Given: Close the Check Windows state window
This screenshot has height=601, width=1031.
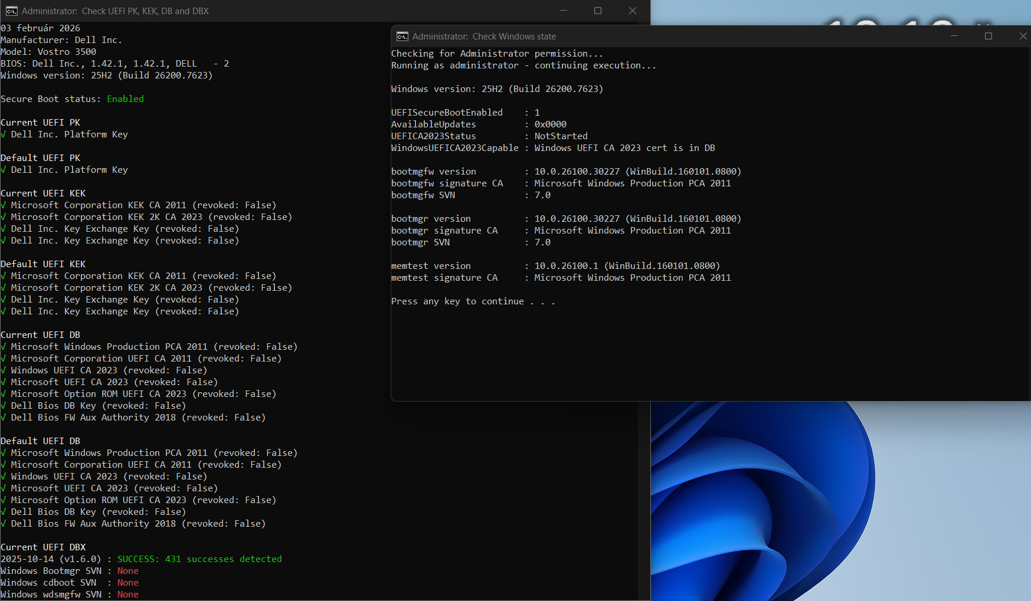Looking at the screenshot, I should pyautogui.click(x=1023, y=36).
